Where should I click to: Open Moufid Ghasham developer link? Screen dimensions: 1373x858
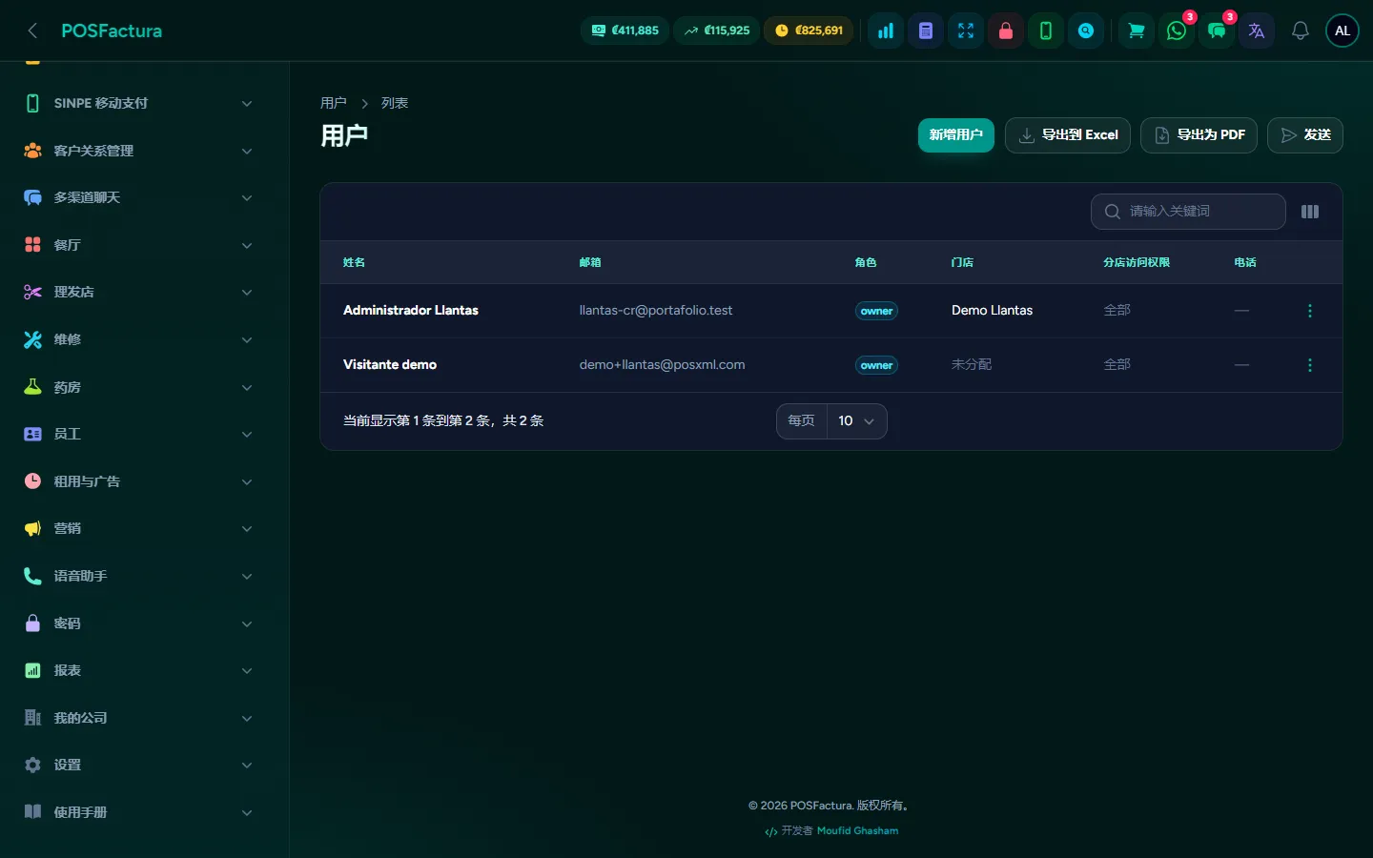pyautogui.click(x=857, y=831)
